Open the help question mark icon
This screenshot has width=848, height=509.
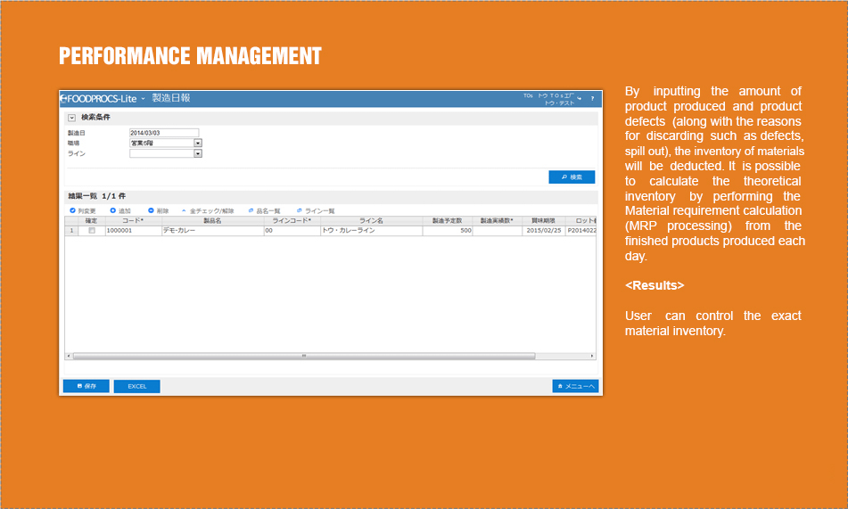[x=592, y=99]
